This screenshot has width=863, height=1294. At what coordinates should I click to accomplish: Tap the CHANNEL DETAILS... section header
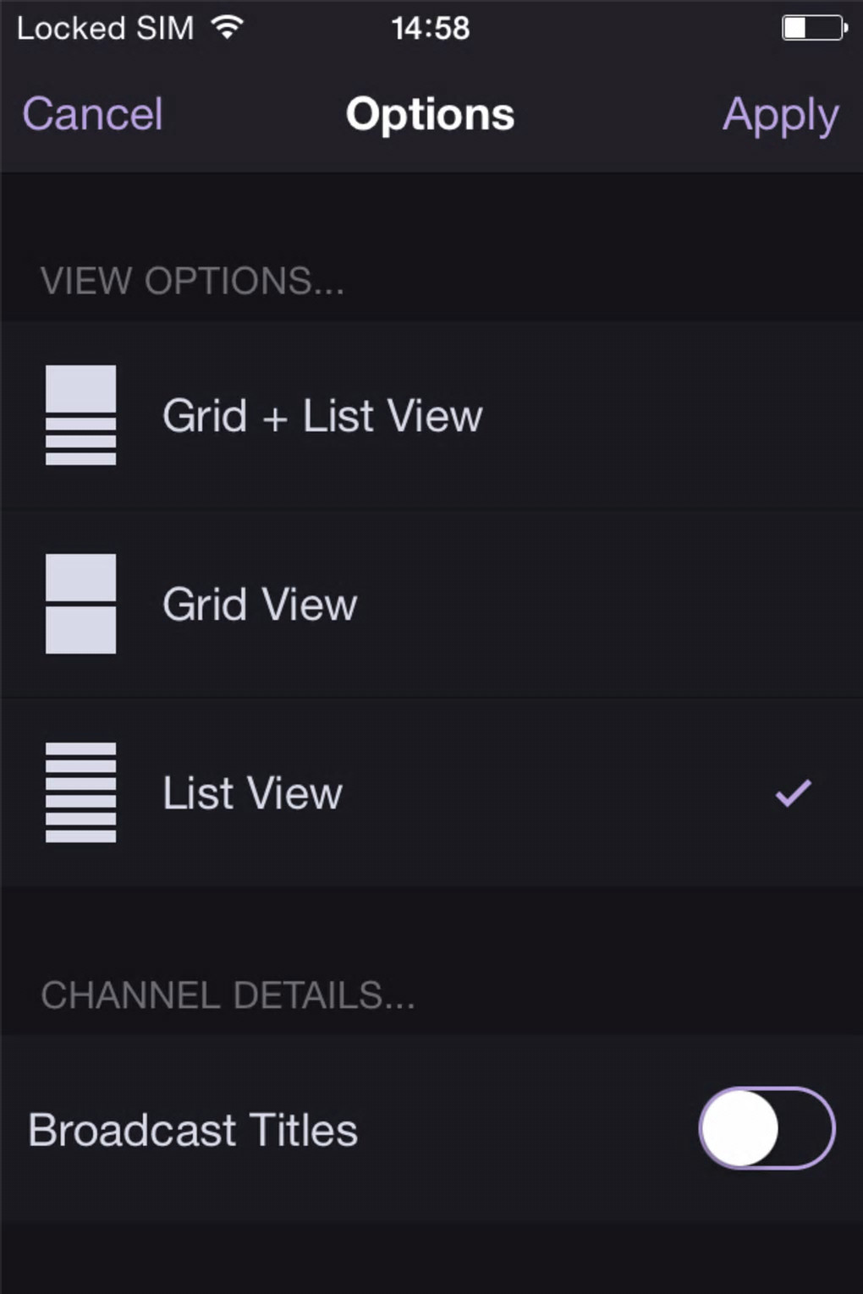click(x=228, y=995)
